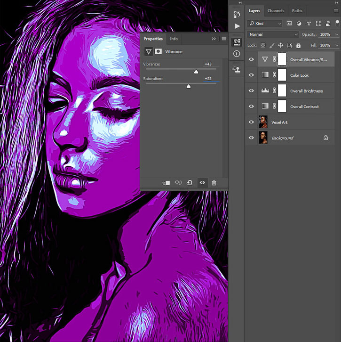The width and height of the screenshot is (341, 342).
Task: Collapse icon dock with double arrows
Action: tap(240, 3)
